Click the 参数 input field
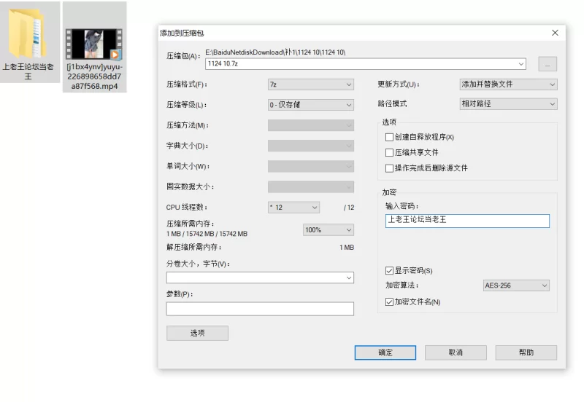This screenshot has height=402, width=584. 260,309
